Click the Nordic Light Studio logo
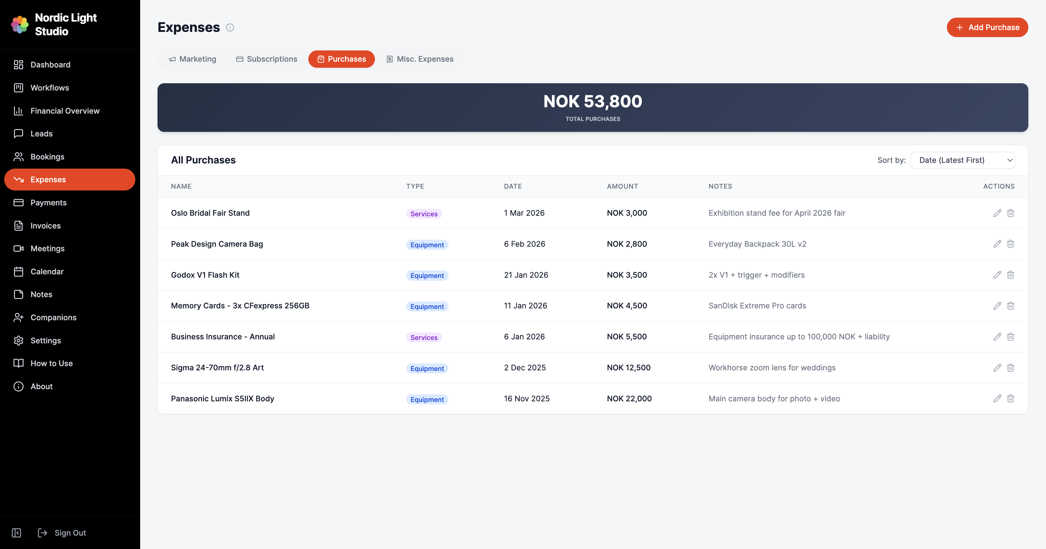1046x549 pixels. tap(19, 25)
